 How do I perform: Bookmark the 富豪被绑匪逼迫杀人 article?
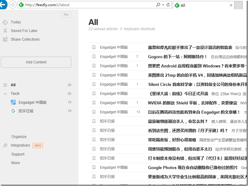click(94, 121)
